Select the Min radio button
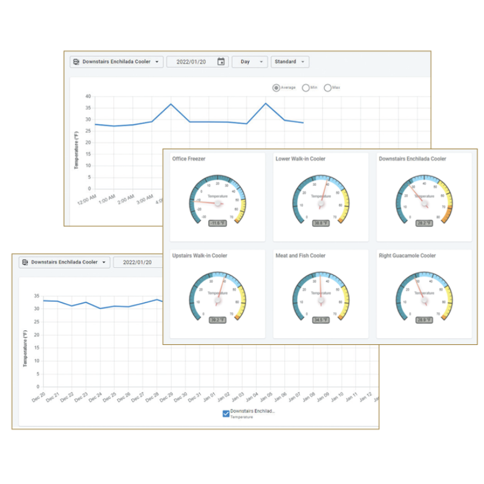This screenshot has height=484, width=484. (x=306, y=88)
